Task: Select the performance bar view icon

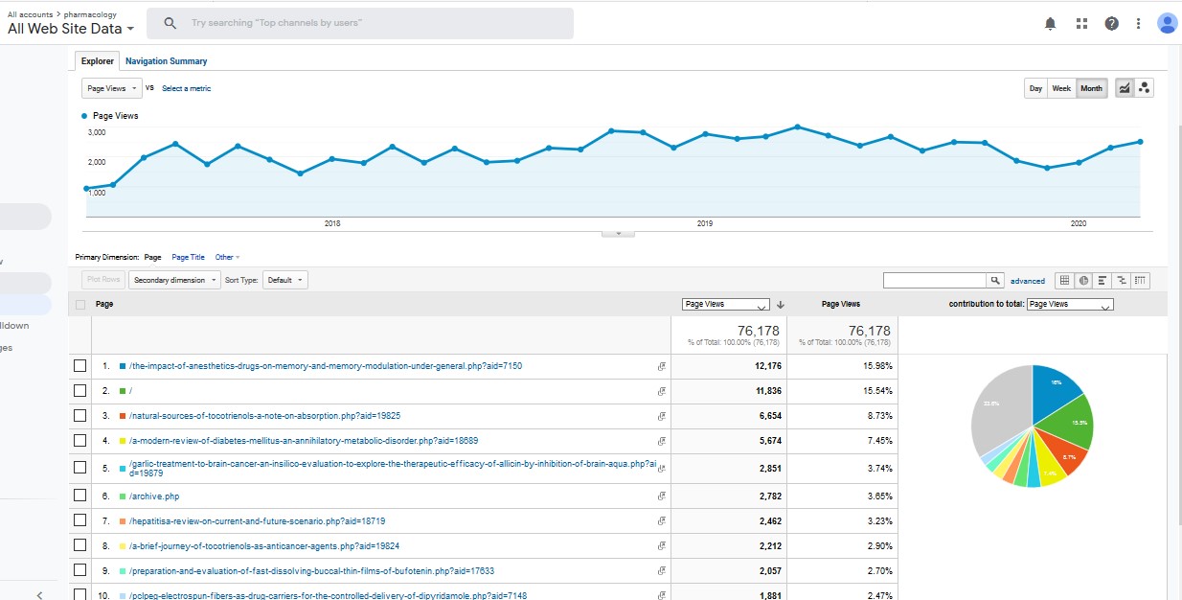Action: pyautogui.click(x=1102, y=281)
